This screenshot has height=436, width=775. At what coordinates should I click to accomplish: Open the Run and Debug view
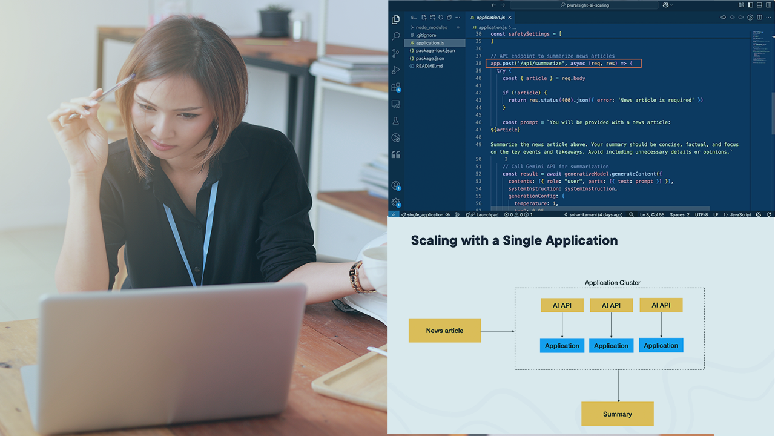395,70
